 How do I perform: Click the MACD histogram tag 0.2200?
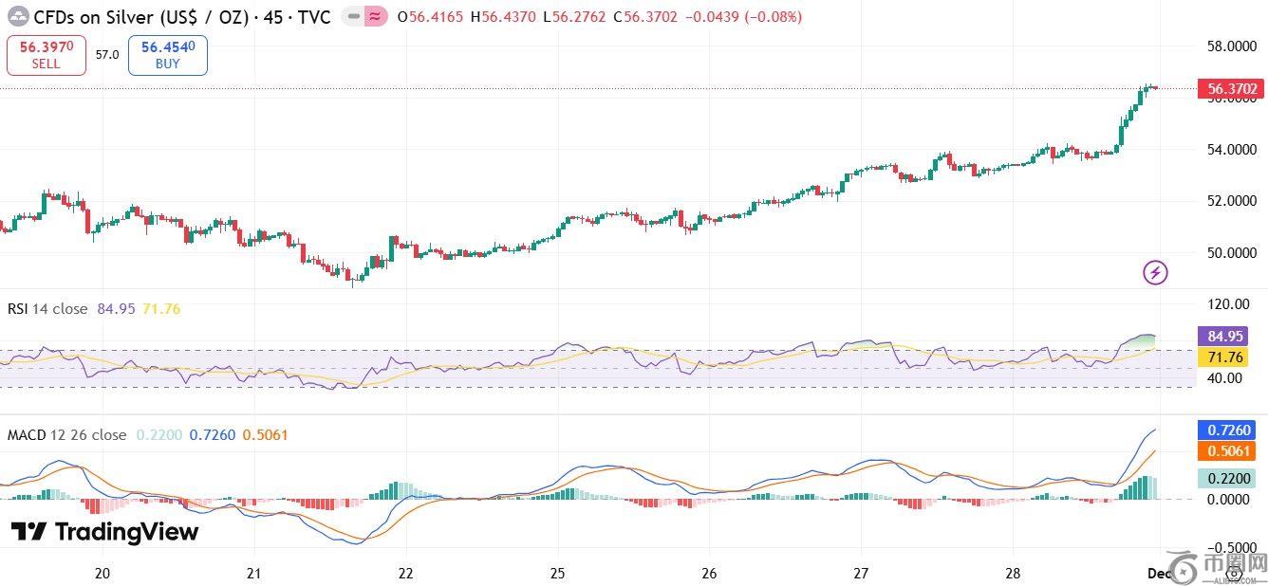pos(1231,480)
